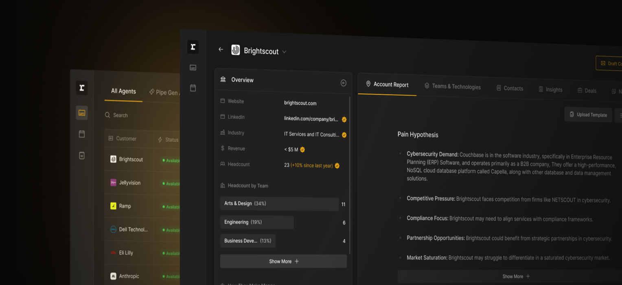
Task: Switch to the Teams & Technologies tab
Action: 452,86
